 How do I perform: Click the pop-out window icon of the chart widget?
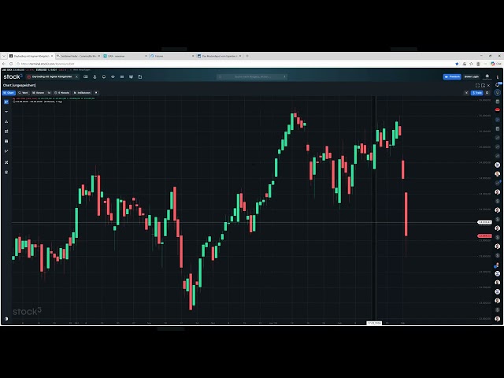click(483, 86)
